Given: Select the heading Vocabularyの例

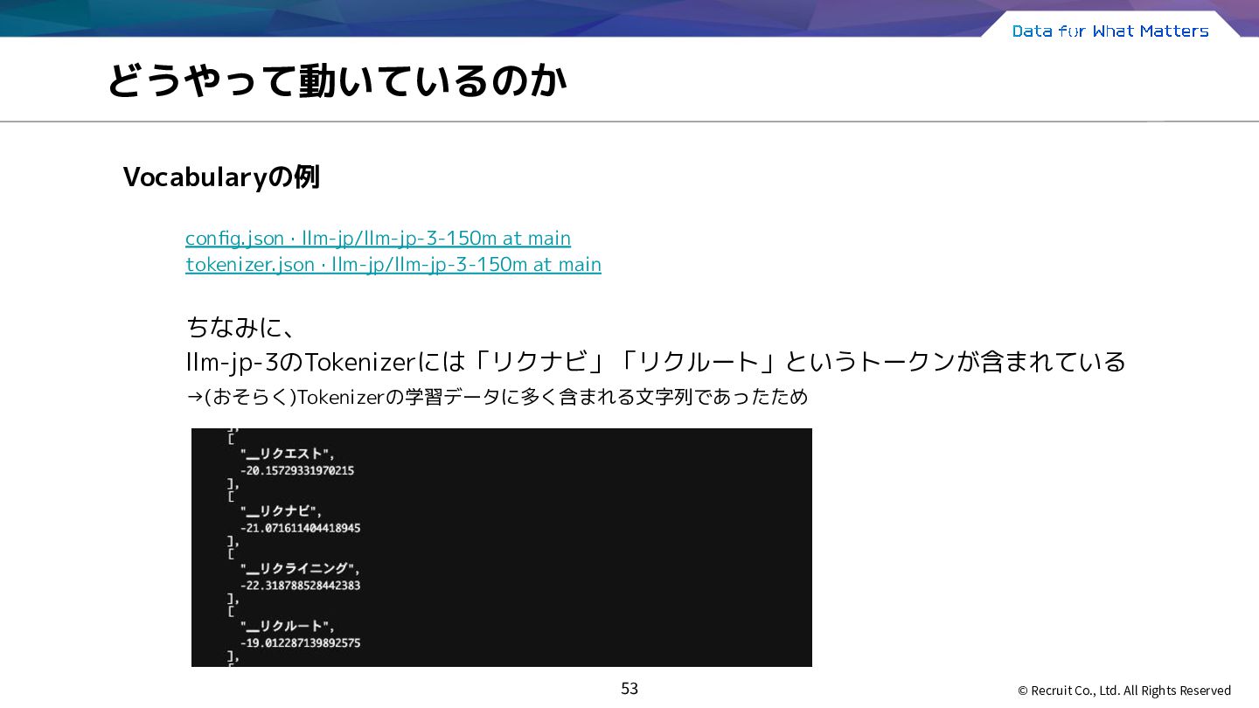Looking at the screenshot, I should point(221,177).
